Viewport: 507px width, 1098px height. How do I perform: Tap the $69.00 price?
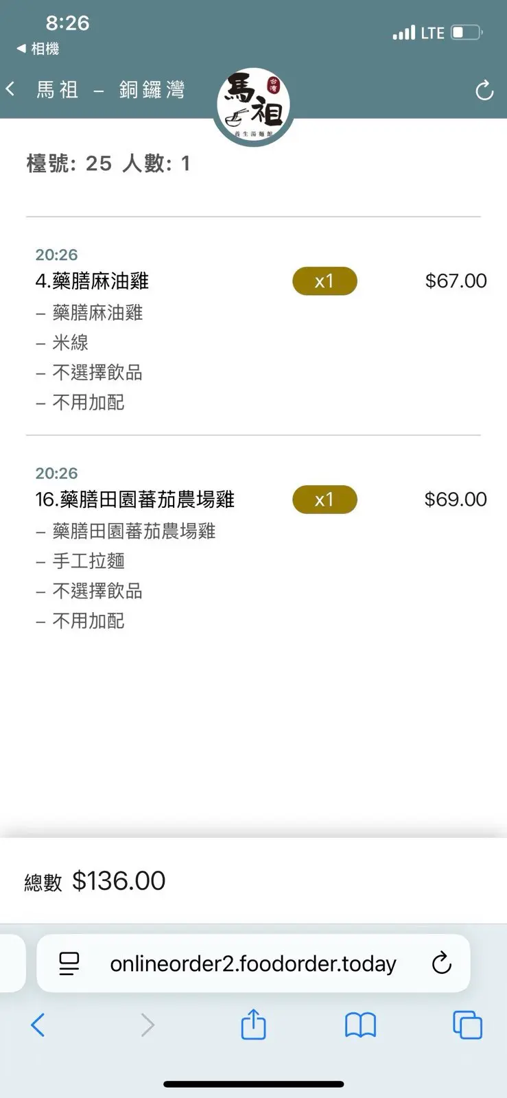coord(456,500)
